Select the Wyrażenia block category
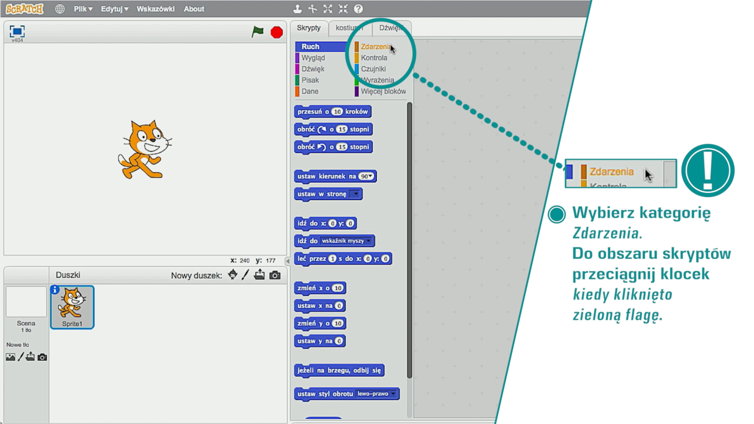Screen dimensions: 754x424 point(377,80)
